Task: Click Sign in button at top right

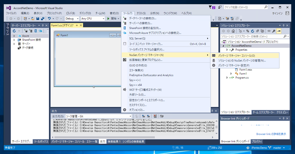Action: (278, 13)
